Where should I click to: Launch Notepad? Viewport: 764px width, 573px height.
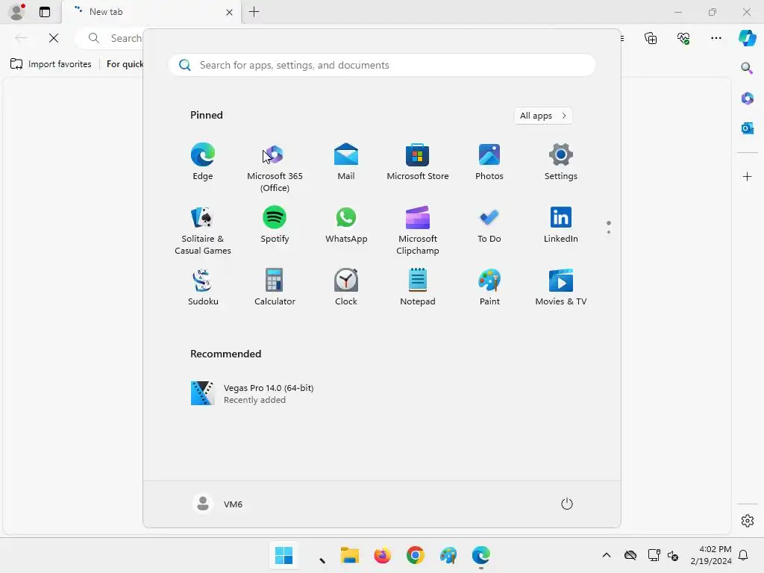418,288
